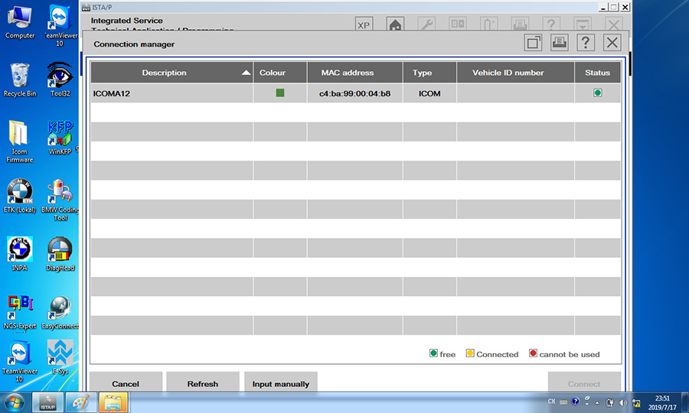This screenshot has height=413, width=689.
Task: Open help question mark in Connection manager
Action: (x=586, y=43)
